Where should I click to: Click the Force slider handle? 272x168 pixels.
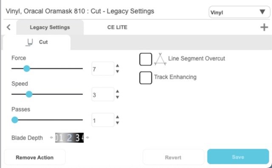(27, 68)
